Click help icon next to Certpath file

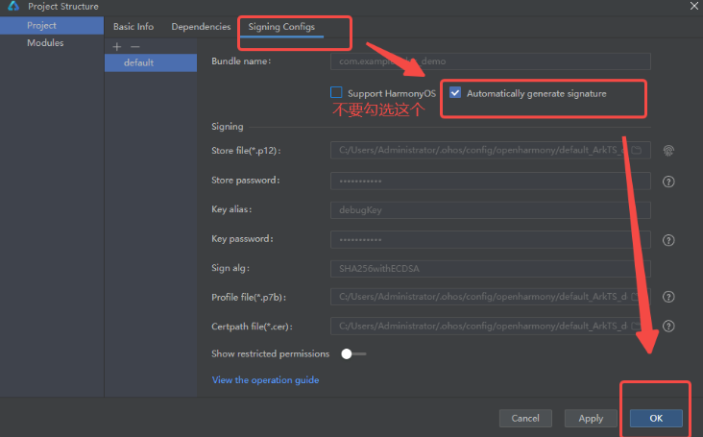(668, 327)
